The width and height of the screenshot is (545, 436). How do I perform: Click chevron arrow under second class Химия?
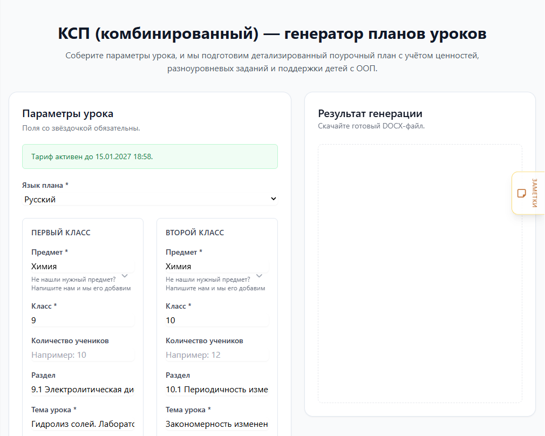(x=260, y=276)
